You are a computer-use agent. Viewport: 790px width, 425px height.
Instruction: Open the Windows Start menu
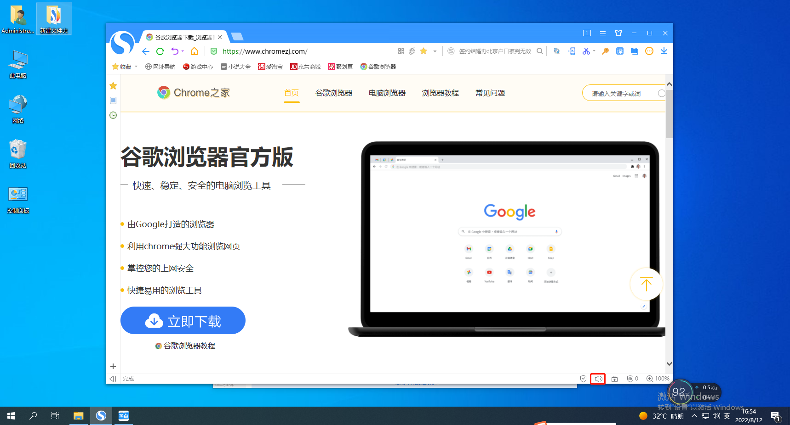(x=11, y=416)
